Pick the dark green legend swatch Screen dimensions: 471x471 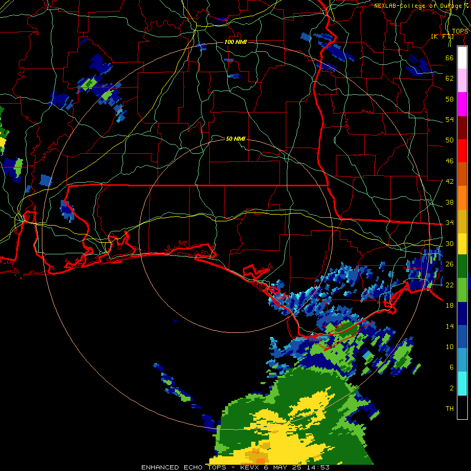[x=462, y=266]
